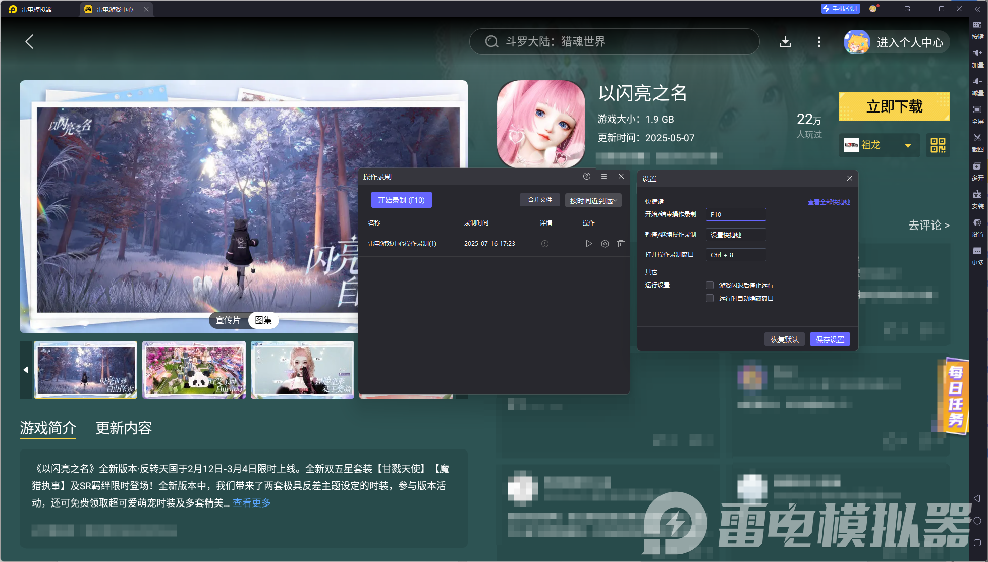Screen dimensions: 988x562
Task: Switch to the 更新内容 tab
Action: click(x=124, y=428)
